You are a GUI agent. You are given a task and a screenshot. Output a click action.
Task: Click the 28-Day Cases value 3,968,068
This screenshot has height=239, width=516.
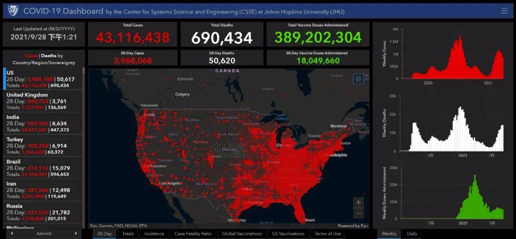(x=133, y=60)
